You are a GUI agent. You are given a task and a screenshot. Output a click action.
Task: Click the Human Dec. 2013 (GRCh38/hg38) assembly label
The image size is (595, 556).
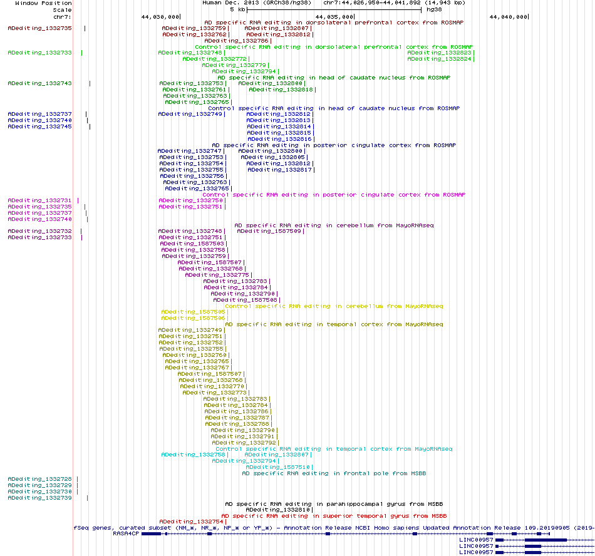tap(257, 3)
